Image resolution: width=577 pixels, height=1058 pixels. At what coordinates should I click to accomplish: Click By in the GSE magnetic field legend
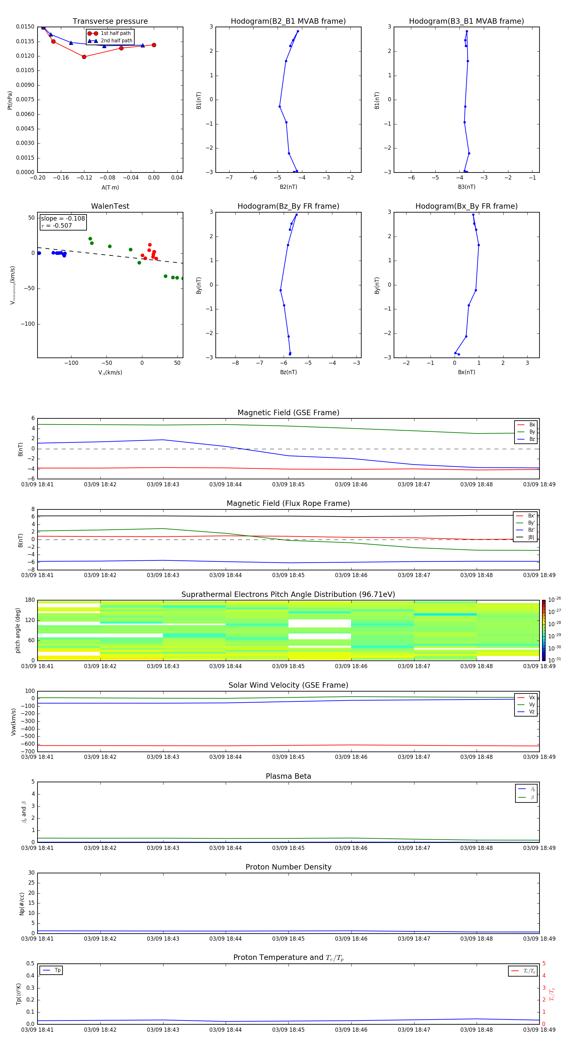pos(526,432)
